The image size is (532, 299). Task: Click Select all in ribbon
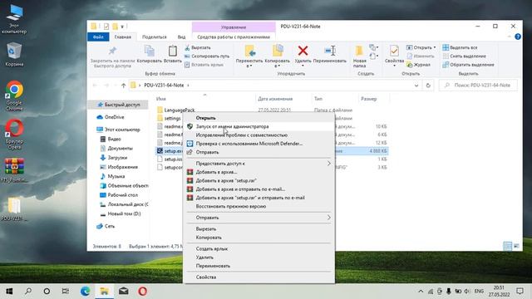tap(460, 47)
